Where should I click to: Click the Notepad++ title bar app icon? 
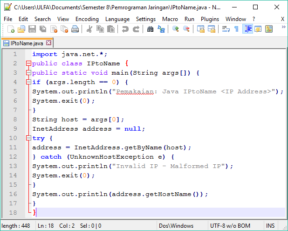[8, 7]
